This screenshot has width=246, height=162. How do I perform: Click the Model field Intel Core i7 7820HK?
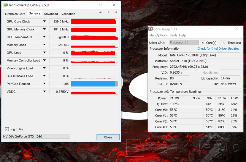pos(204,55)
